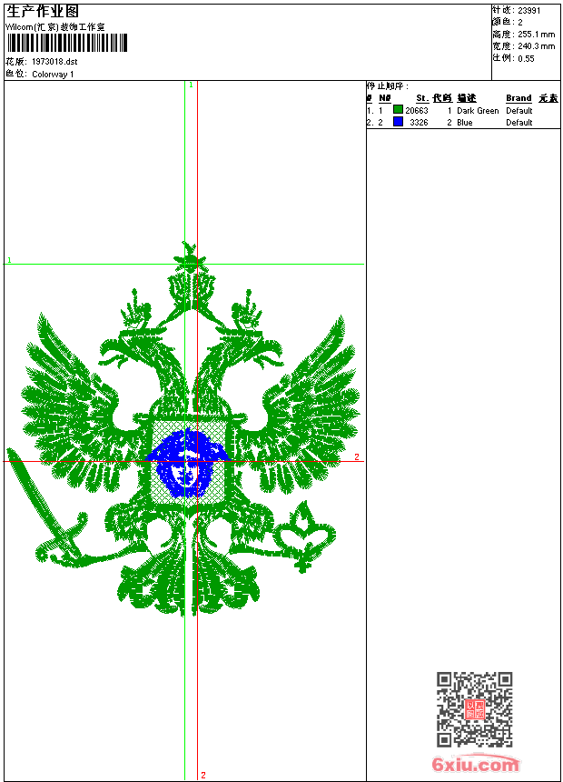The image size is (563, 782).
Task: Select stitch count value "23991"
Action: 529,11
